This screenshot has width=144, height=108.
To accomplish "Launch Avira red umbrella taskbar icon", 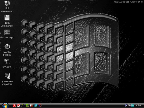I will point(14,105).
